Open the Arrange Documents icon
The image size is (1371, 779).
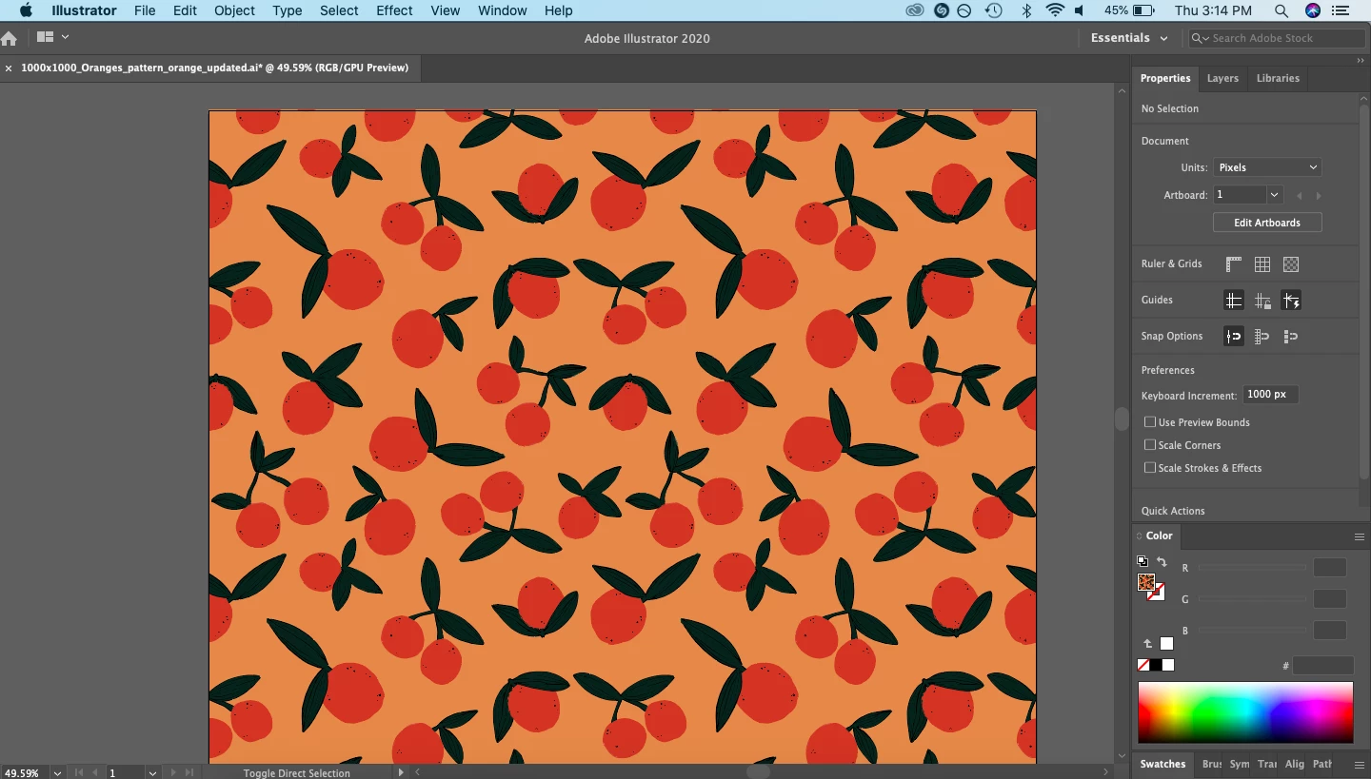point(45,37)
